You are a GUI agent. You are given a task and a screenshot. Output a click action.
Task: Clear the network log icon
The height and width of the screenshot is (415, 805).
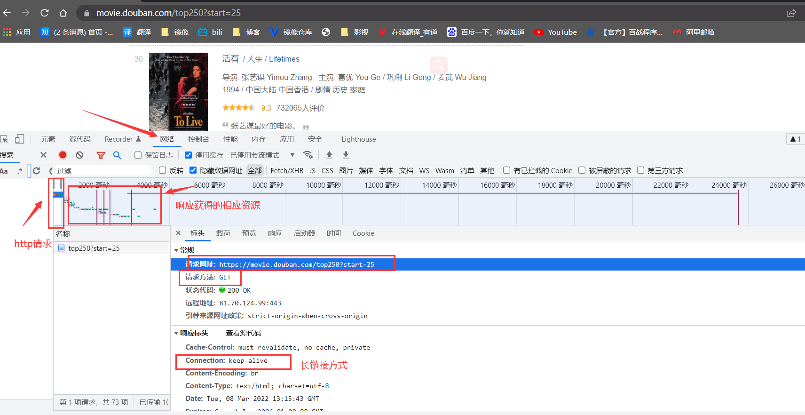(79, 155)
